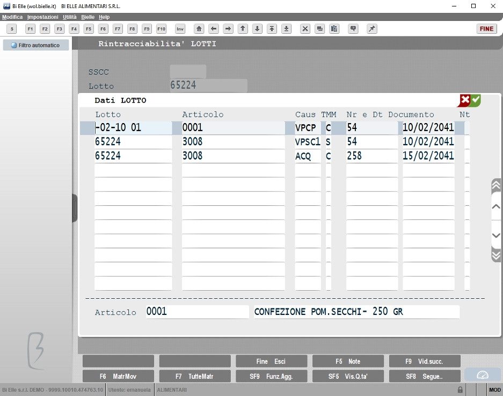Viewport: 503px width, 396px height.
Task: Click the lock icon in the status bar
Action: point(460,390)
